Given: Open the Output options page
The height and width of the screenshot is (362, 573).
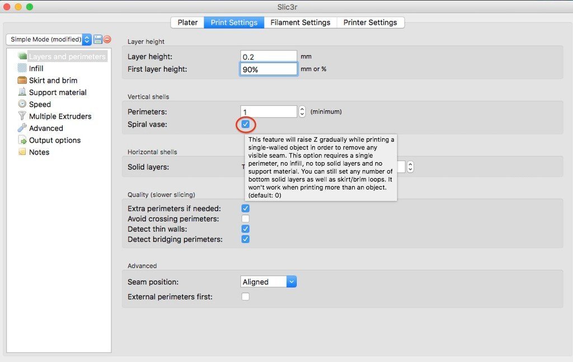Looking at the screenshot, I should pos(54,140).
